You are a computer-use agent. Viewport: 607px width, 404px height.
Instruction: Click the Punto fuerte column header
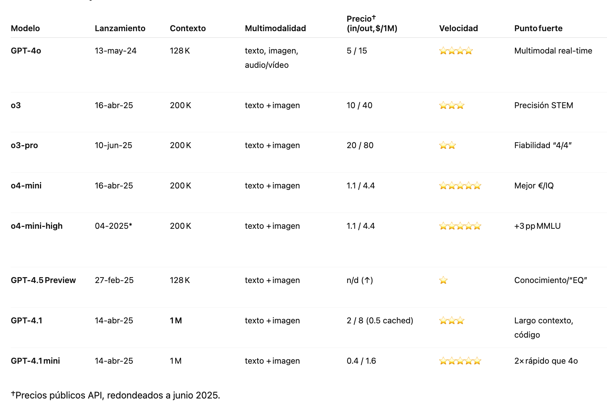tap(538, 28)
